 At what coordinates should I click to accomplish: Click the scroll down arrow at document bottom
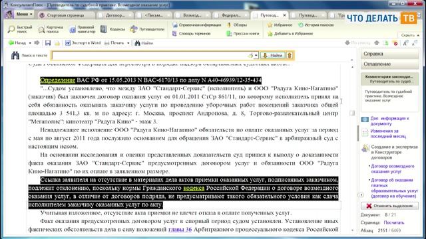352,230
